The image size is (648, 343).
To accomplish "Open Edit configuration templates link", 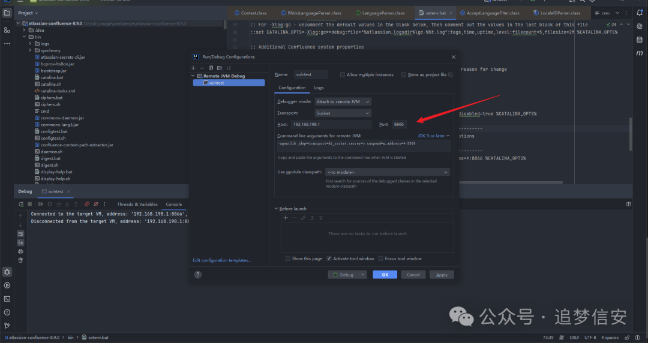I will pyautogui.click(x=222, y=260).
